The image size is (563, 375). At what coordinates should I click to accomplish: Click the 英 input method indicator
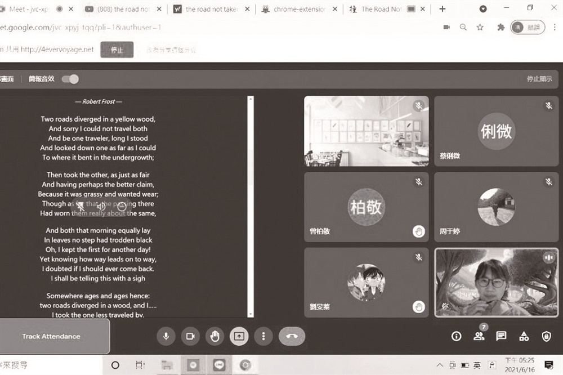point(477,365)
